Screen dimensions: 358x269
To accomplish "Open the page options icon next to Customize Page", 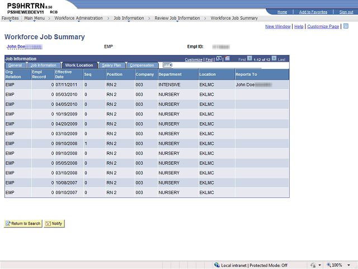I will 346,26.
